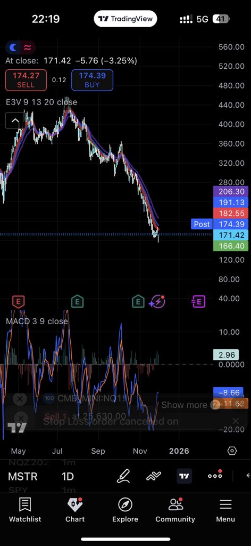Tap the 22:19 clock in status bar
The image size is (251, 546).
(x=46, y=19)
